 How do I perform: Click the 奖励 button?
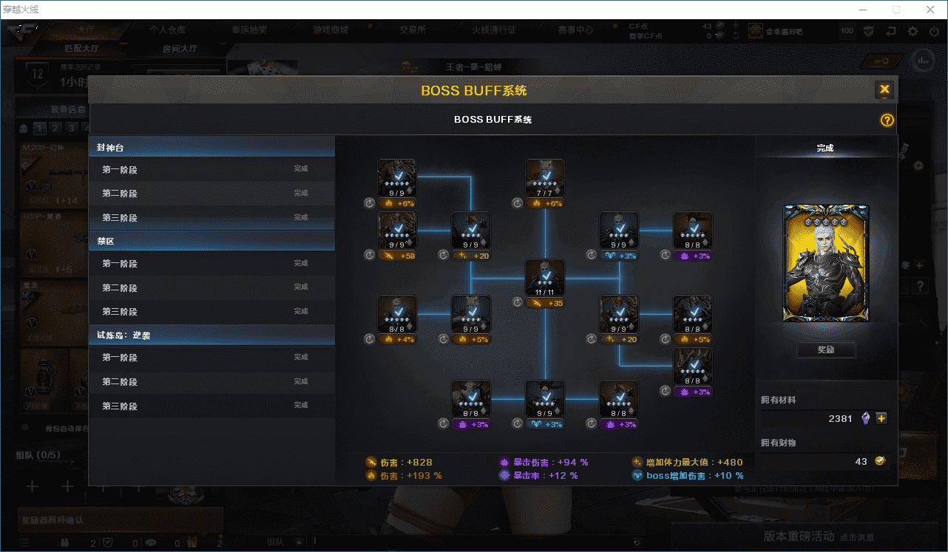click(x=826, y=350)
